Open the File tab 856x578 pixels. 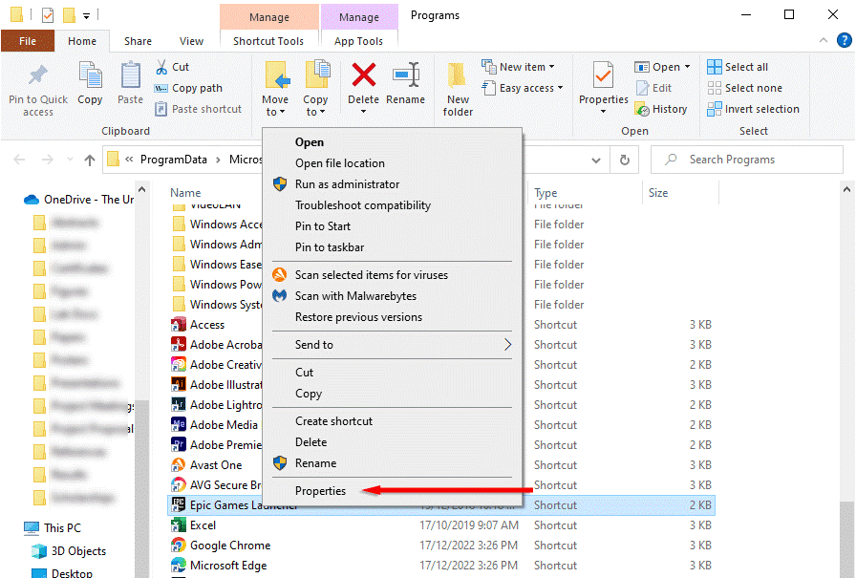(x=28, y=41)
